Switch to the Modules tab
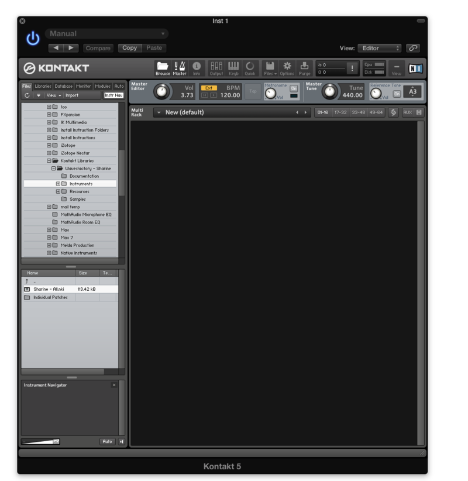 tap(103, 86)
